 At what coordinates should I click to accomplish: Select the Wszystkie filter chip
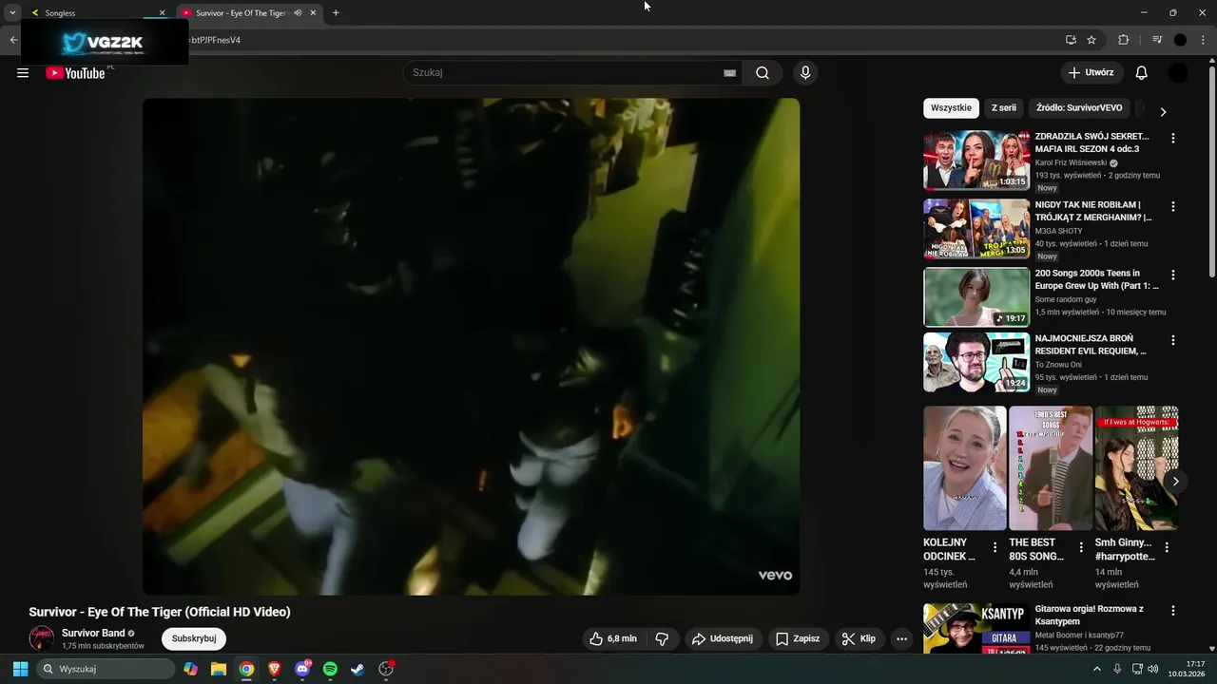click(x=951, y=108)
